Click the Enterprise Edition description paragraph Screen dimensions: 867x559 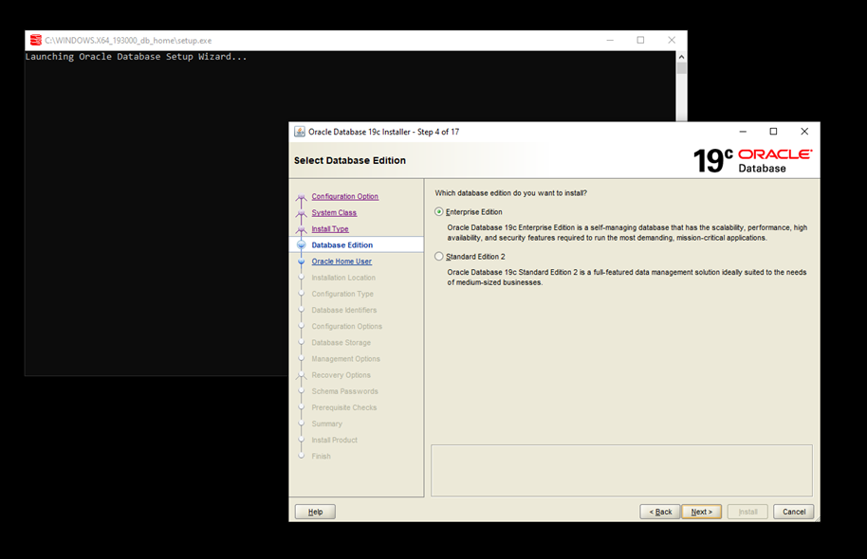[x=627, y=232]
